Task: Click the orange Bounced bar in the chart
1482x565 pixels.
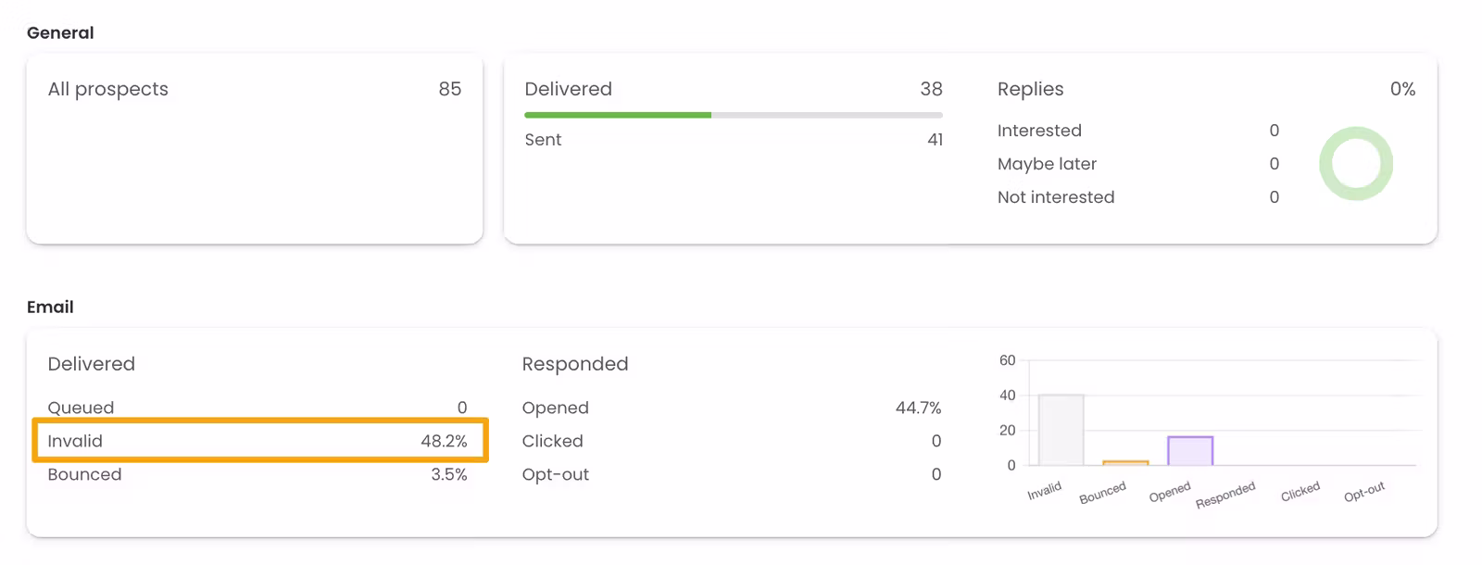Action: 1125,462
